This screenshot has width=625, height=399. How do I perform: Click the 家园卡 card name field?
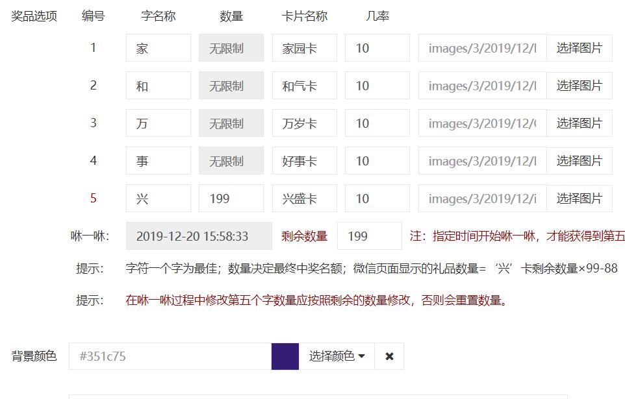click(305, 48)
